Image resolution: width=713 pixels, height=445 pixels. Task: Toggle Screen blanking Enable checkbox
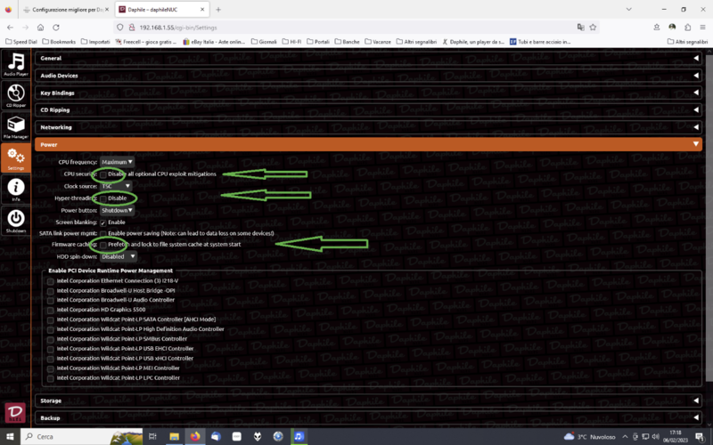[102, 222]
